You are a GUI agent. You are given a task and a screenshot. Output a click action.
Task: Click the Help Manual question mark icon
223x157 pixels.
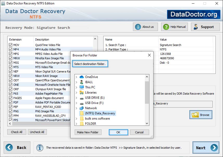166,27
